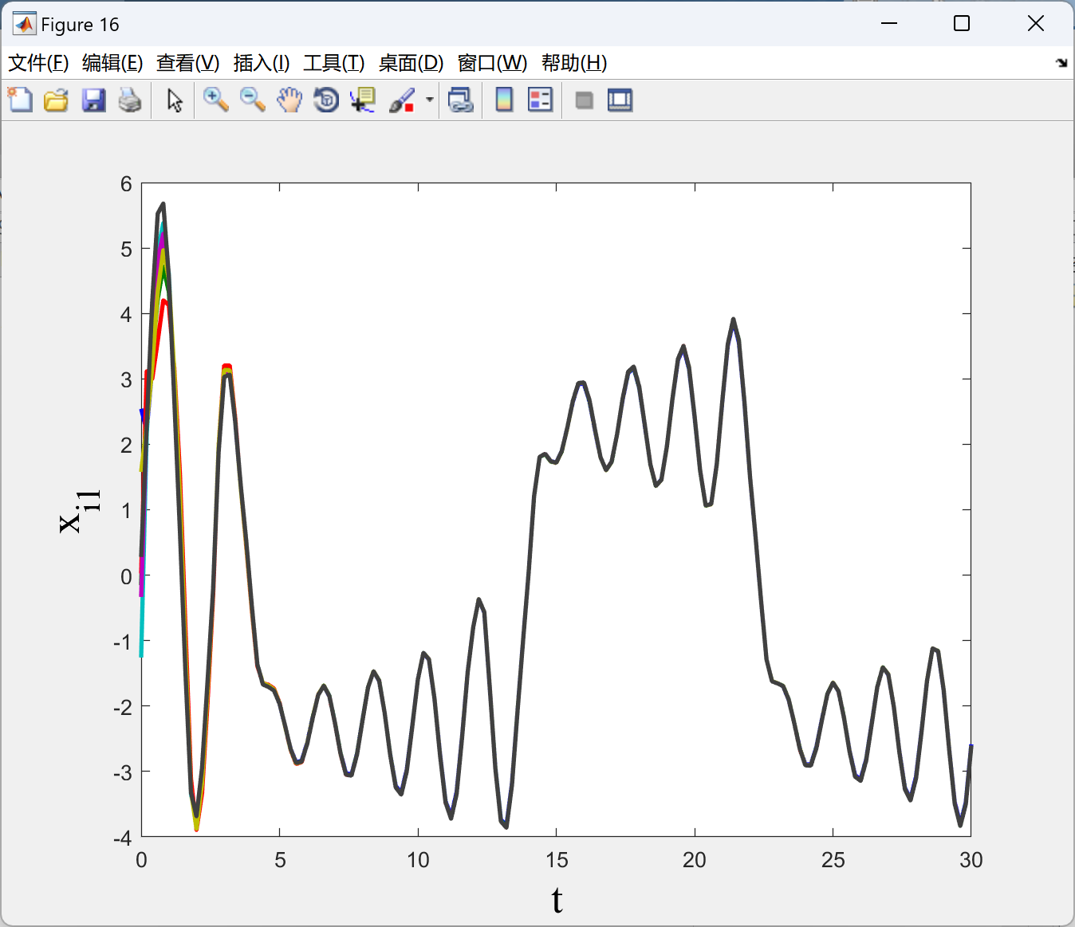
Task: Expand the brush color dropdown arrow
Action: pyautogui.click(x=430, y=100)
